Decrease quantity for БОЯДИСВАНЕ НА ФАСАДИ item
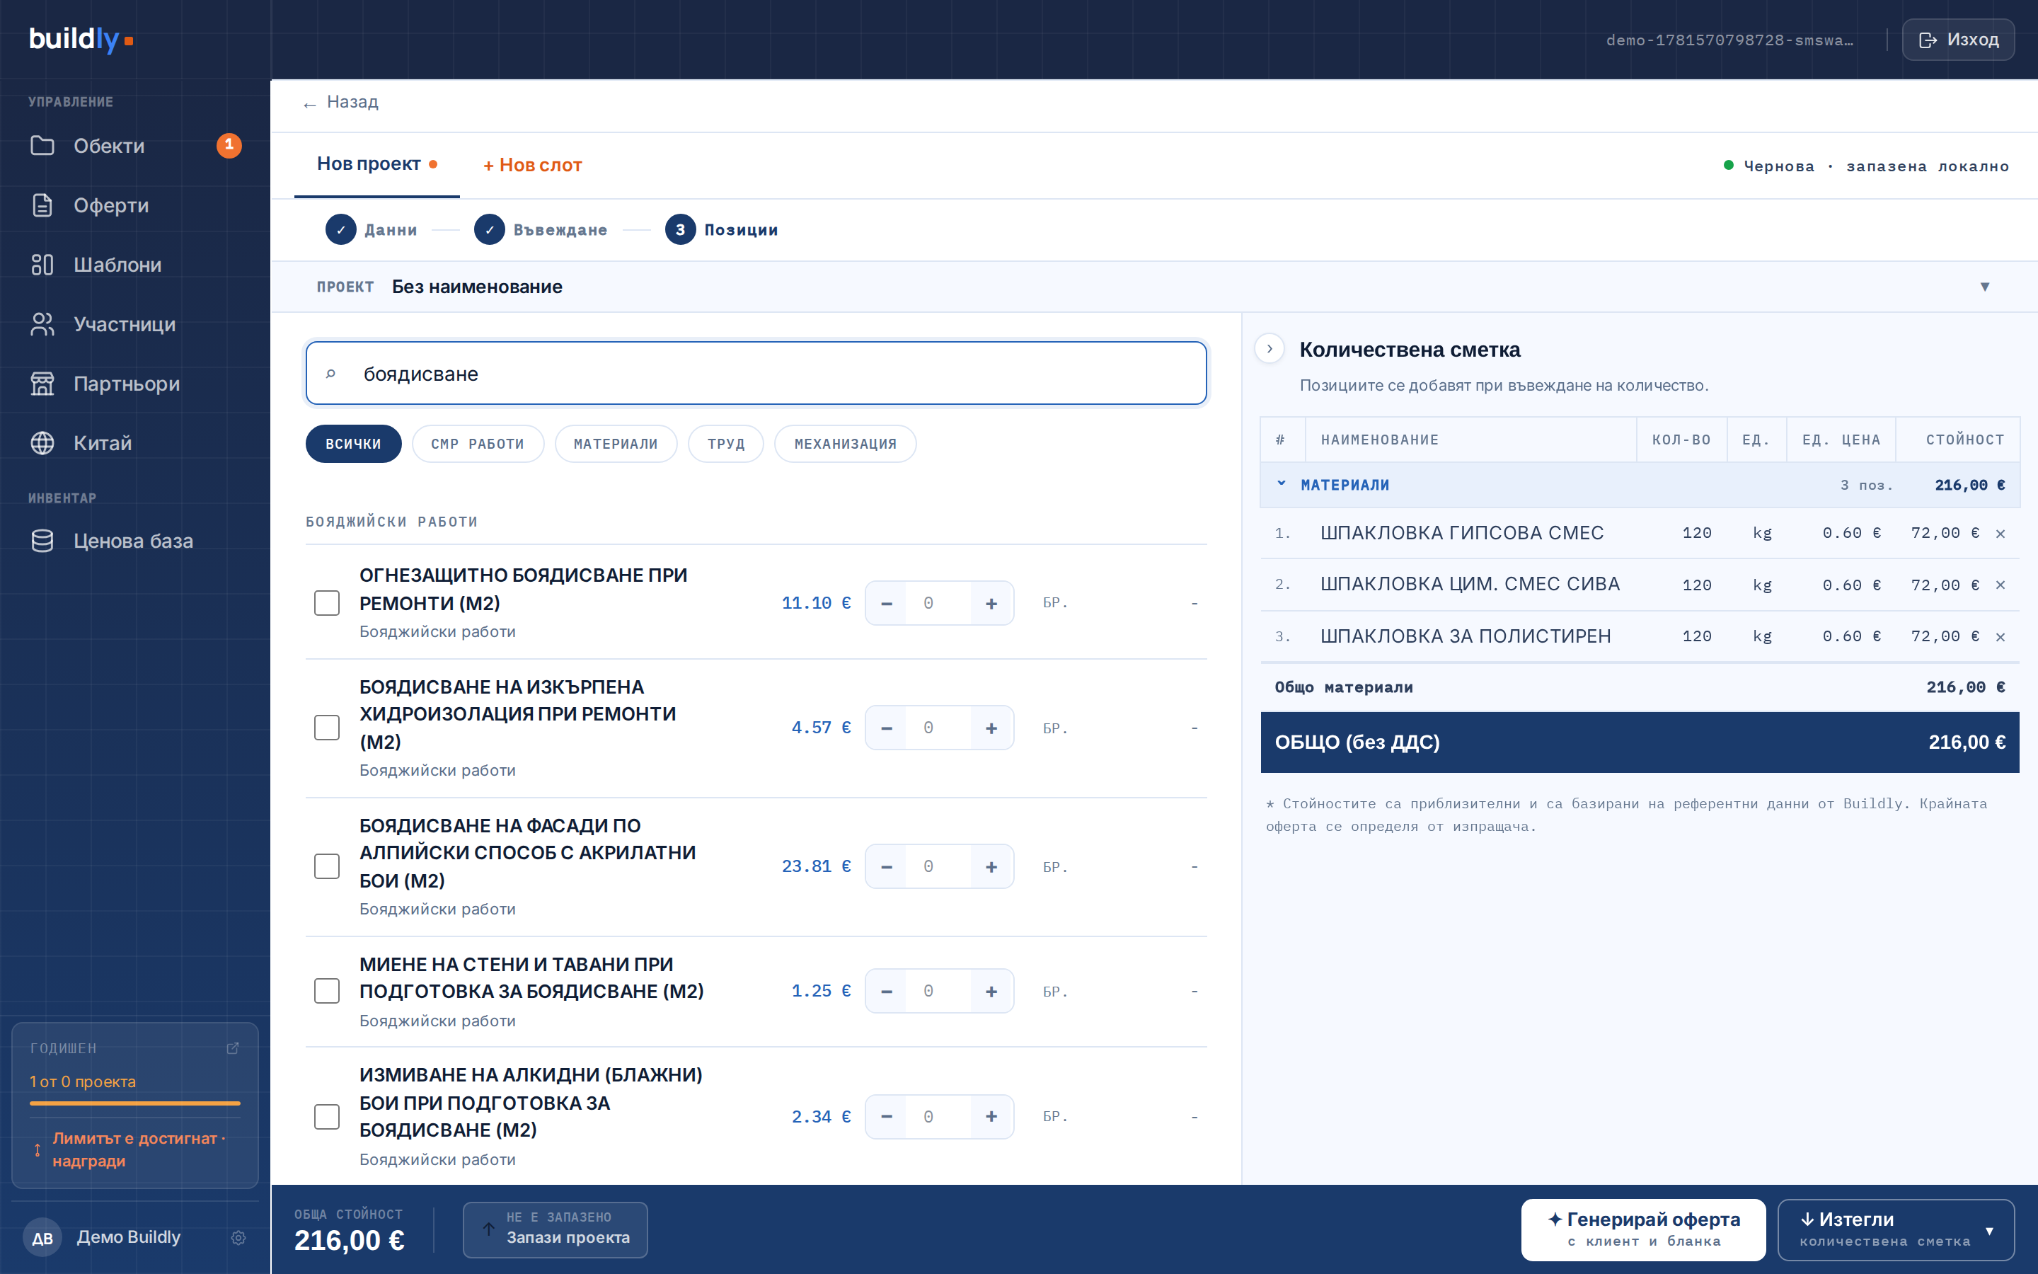This screenshot has width=2038, height=1274. [887, 866]
